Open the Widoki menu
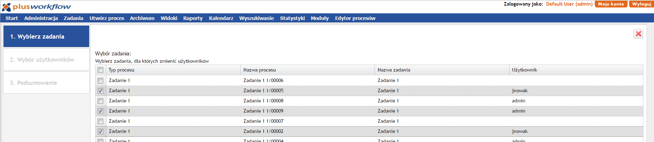654x142 pixels. pos(169,18)
